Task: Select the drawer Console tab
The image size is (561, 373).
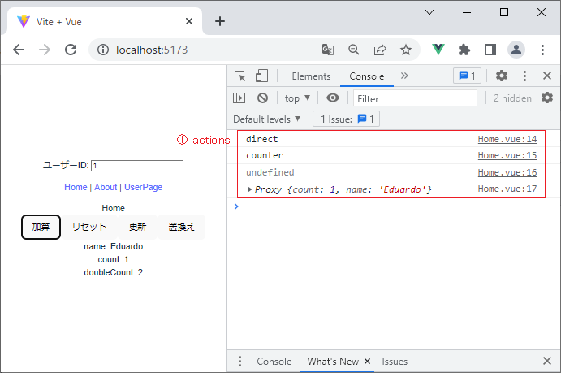Action: coord(274,362)
